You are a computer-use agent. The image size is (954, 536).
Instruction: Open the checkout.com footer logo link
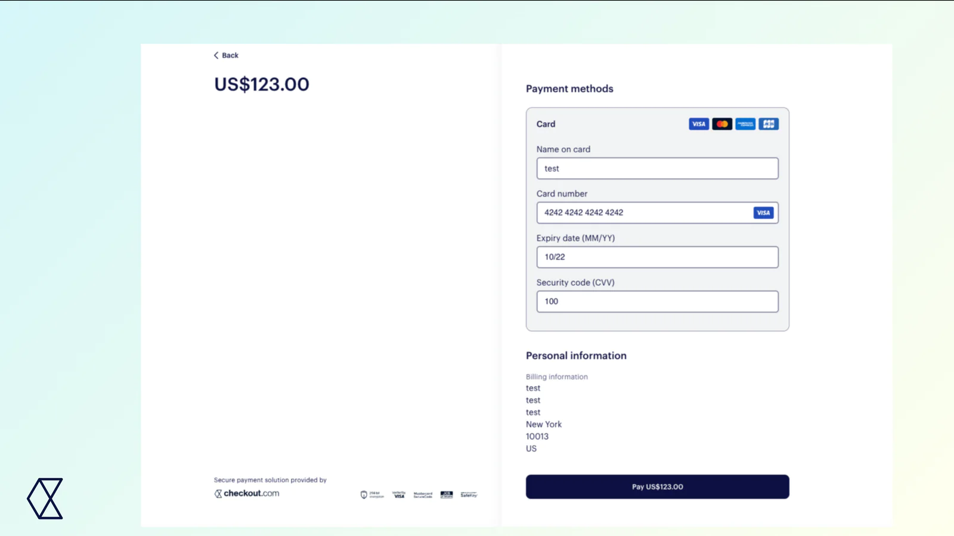pos(247,493)
